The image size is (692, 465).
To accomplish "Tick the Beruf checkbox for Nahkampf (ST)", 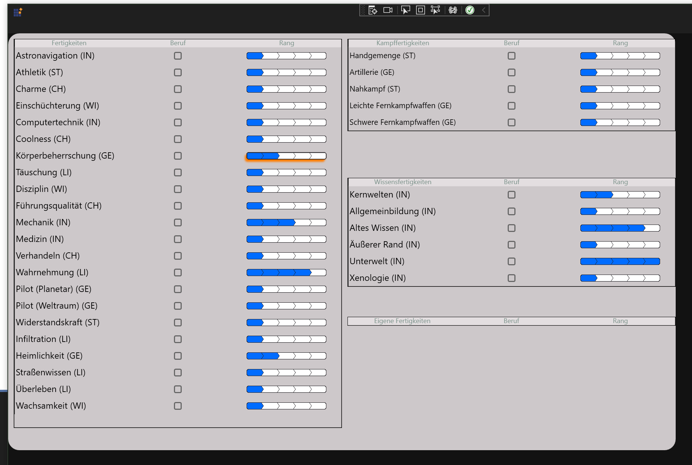I will pyautogui.click(x=512, y=89).
